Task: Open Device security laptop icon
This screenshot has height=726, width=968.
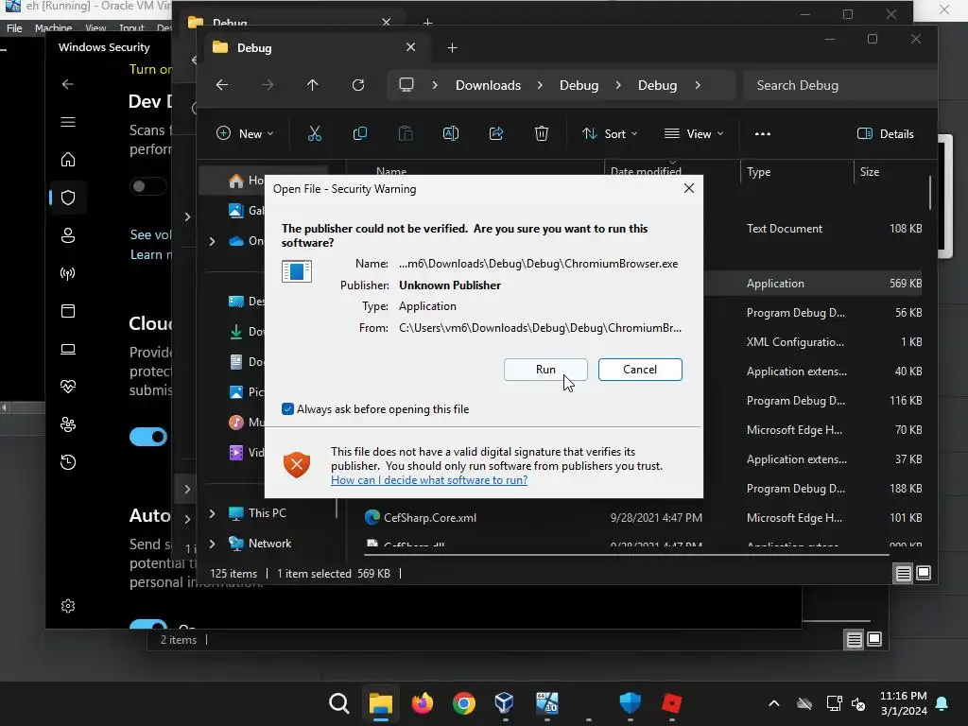Action: [68, 349]
